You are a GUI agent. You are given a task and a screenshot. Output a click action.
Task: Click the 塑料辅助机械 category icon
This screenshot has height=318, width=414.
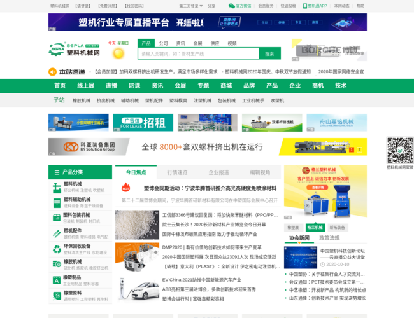coord(57,203)
